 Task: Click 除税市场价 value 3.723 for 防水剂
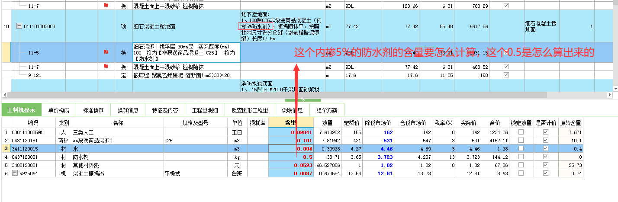[x=378, y=157]
